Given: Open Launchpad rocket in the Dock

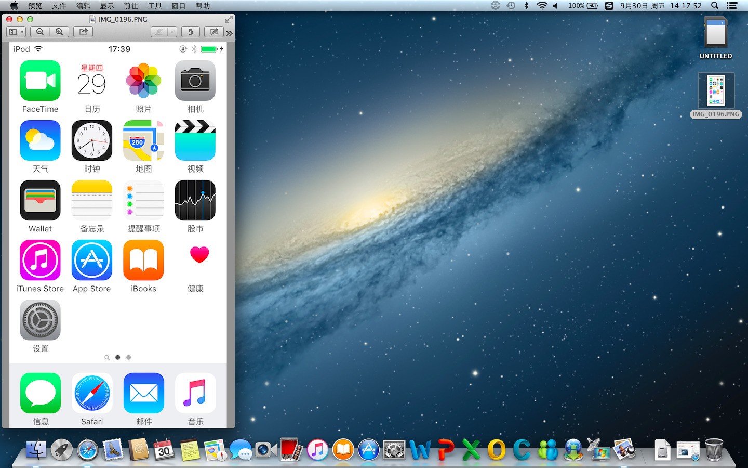Looking at the screenshot, I should pyautogui.click(x=61, y=450).
